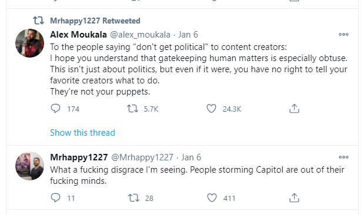Click Show this thread link
Image resolution: width=364 pixels, height=215 pixels.
pos(83,133)
